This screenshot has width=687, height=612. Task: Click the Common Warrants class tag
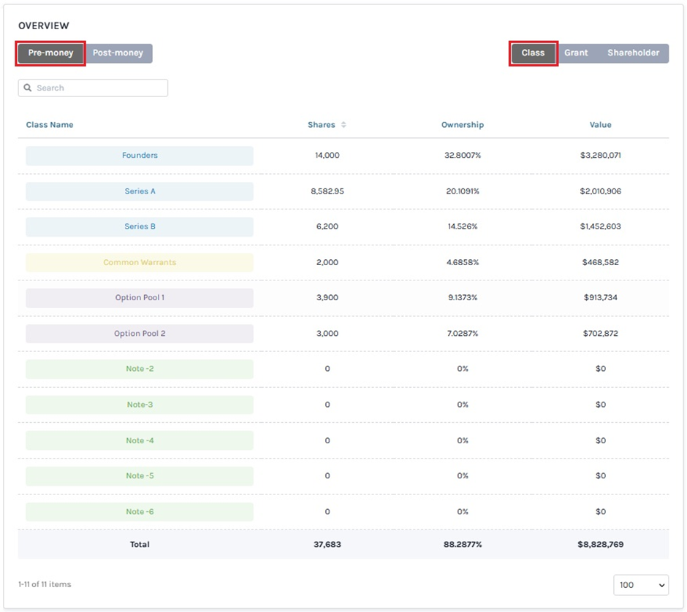click(x=140, y=262)
